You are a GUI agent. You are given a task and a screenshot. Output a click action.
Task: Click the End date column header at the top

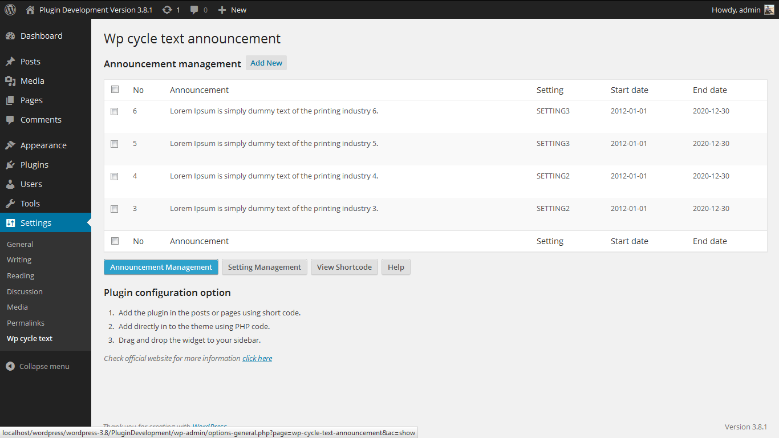point(710,90)
